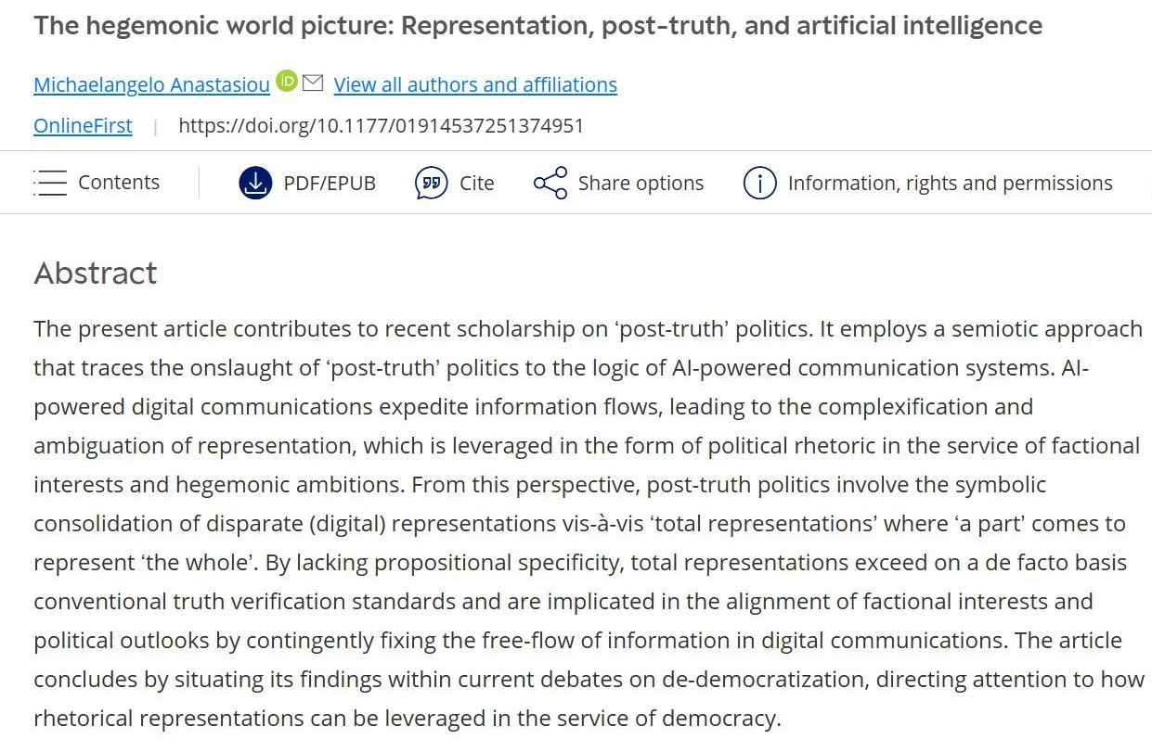Open Michaelangelo Anastasiou's author link
Image resolution: width=1152 pixels, height=752 pixels.
[x=151, y=84]
